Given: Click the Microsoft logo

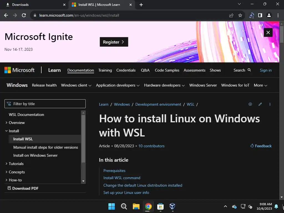Looking at the screenshot, I should [x=19, y=70].
